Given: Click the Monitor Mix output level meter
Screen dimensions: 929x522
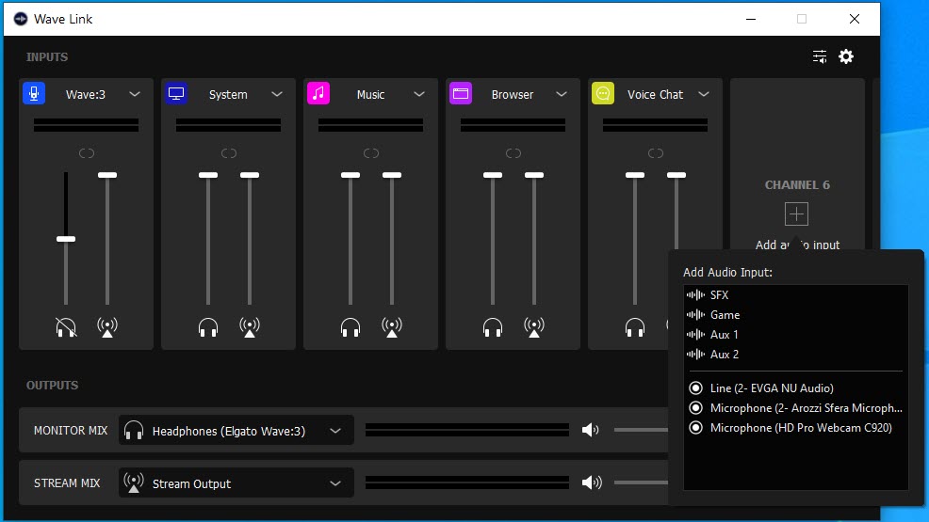Looking at the screenshot, I should coord(467,430).
